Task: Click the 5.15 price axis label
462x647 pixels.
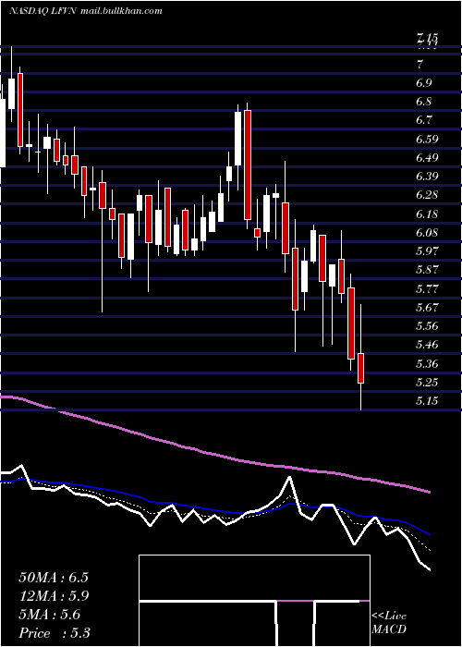Action: point(427,400)
